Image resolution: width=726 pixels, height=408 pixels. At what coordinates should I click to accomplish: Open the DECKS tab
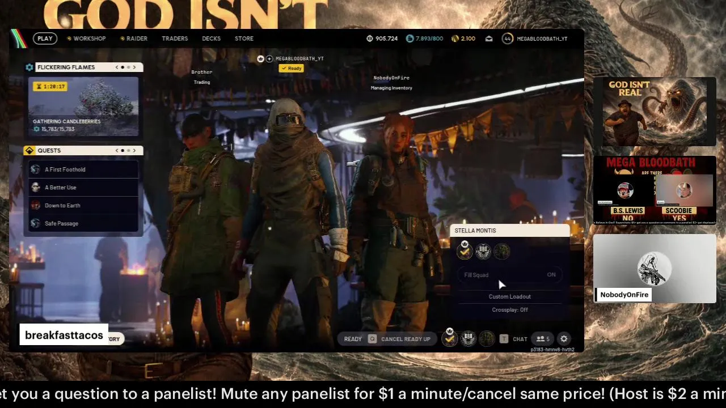point(211,39)
